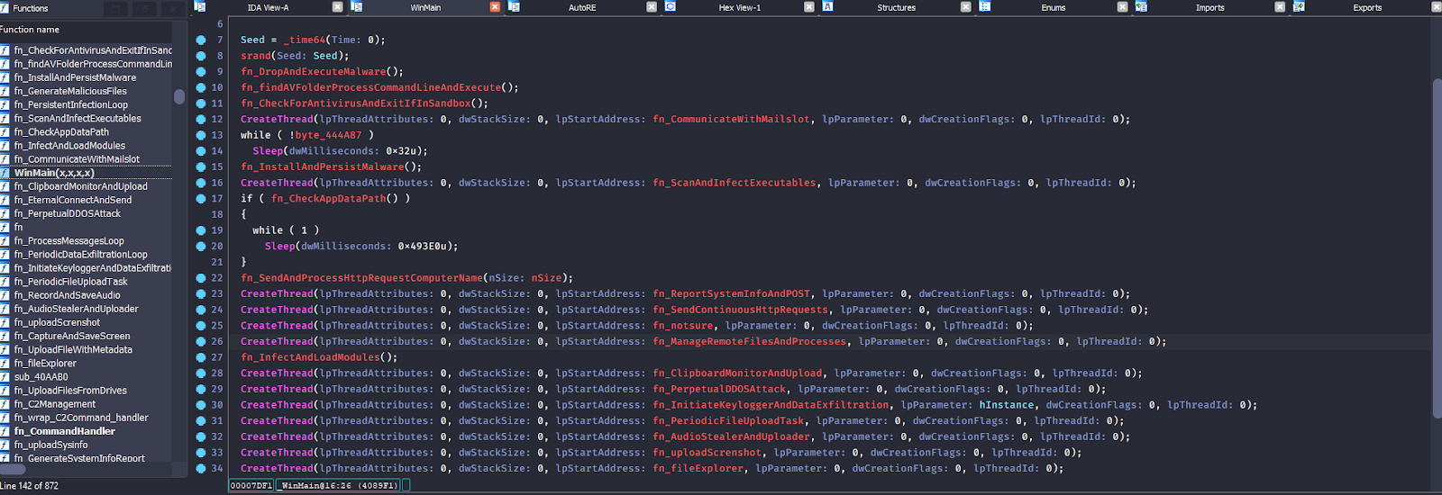
Task: Click function icon beside fn_uploadScreenshot
Action: pos(5,322)
